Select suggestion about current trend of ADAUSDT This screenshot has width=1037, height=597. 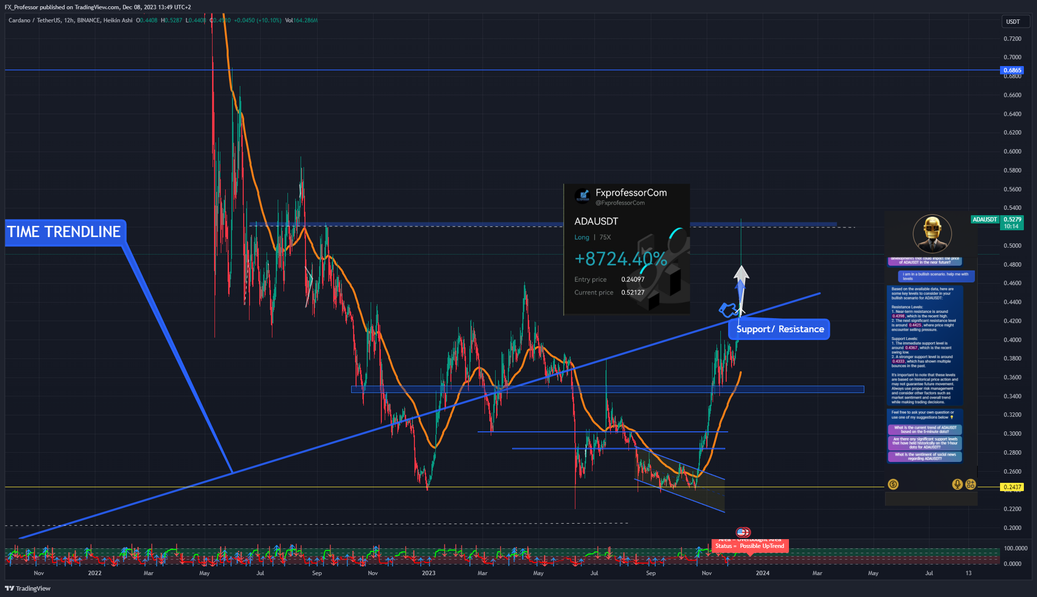click(925, 429)
